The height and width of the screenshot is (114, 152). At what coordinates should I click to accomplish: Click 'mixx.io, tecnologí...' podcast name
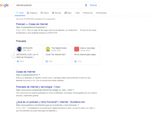(88, 48)
